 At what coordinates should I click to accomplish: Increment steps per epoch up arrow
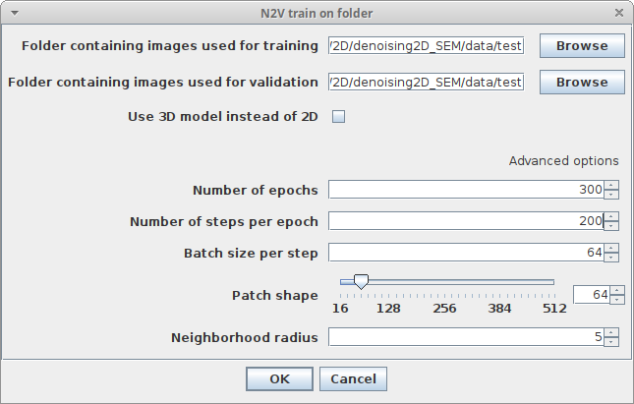tap(611, 217)
